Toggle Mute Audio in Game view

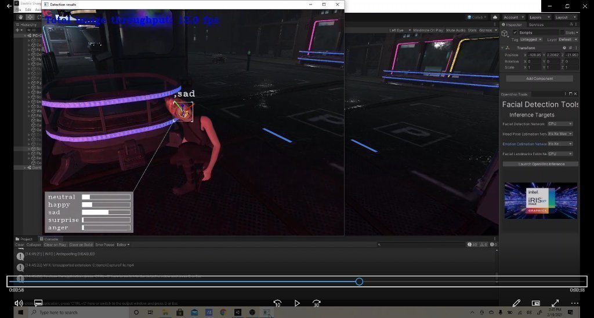click(456, 30)
